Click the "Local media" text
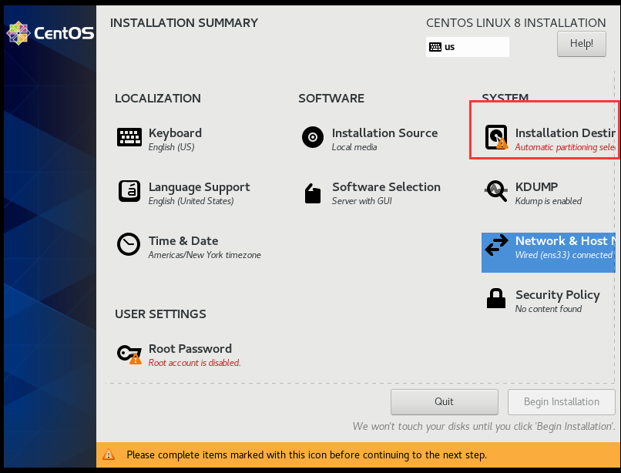 (x=354, y=147)
